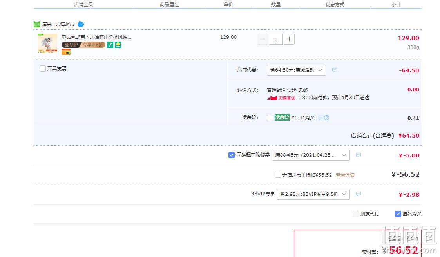
Task: Click the green 运费险 tag
Action: (282, 118)
